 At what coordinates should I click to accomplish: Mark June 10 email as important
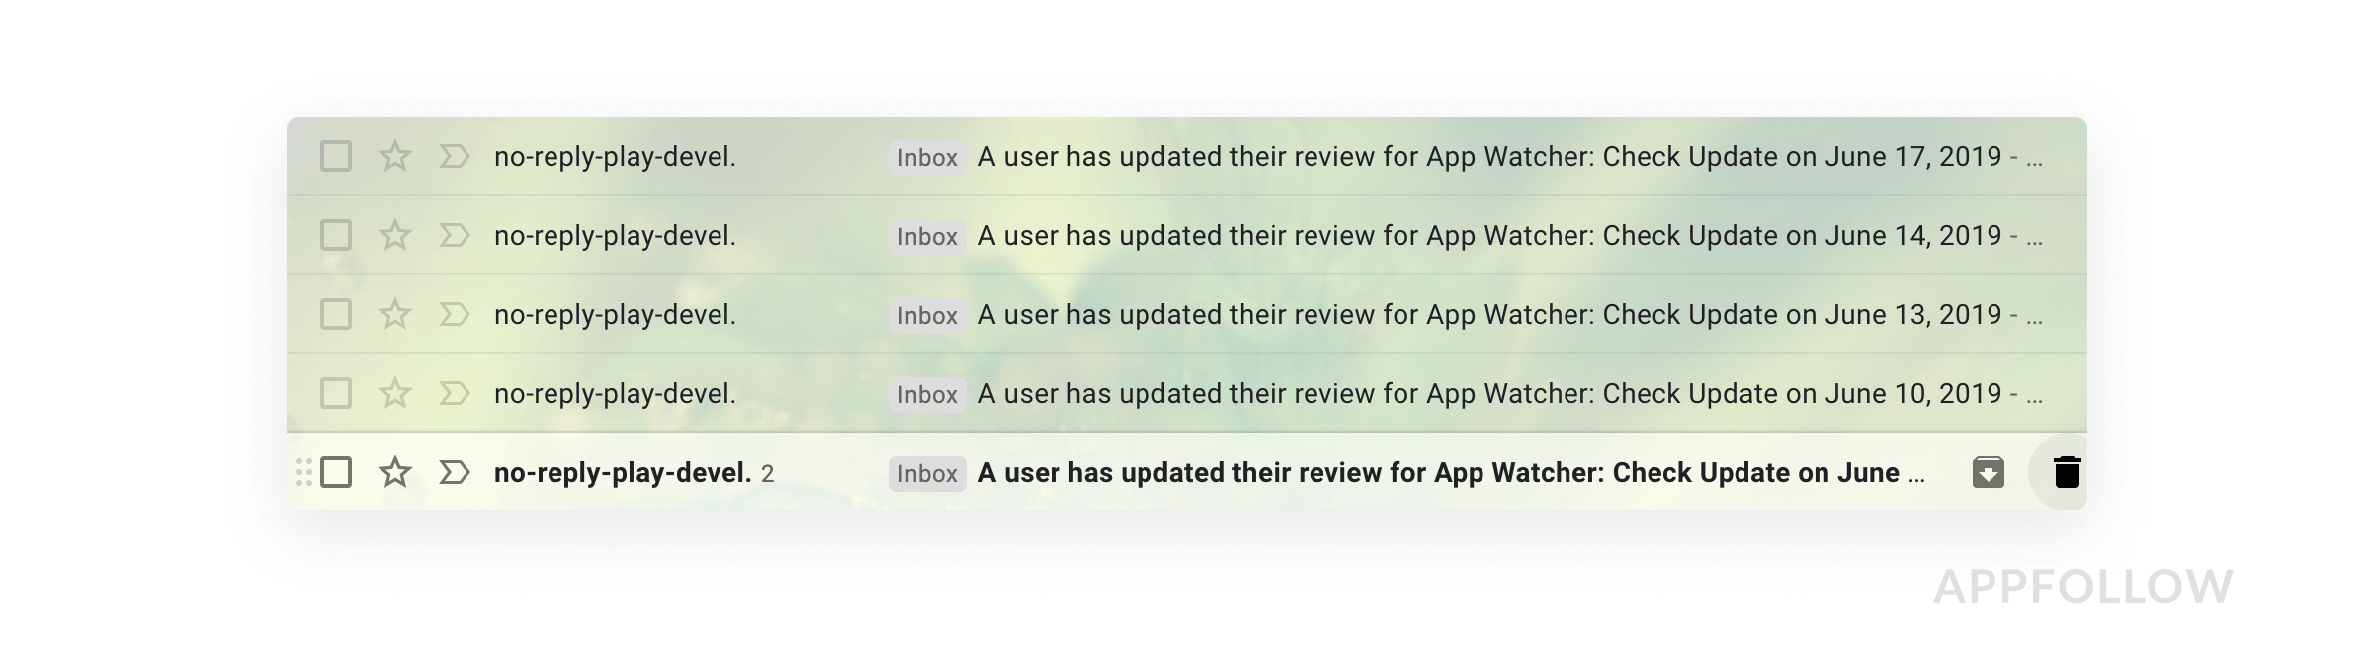pyautogui.click(x=454, y=393)
